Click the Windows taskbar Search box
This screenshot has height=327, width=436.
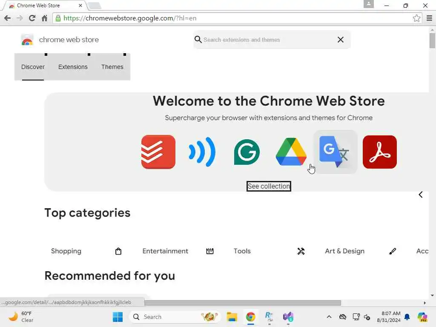click(x=174, y=317)
